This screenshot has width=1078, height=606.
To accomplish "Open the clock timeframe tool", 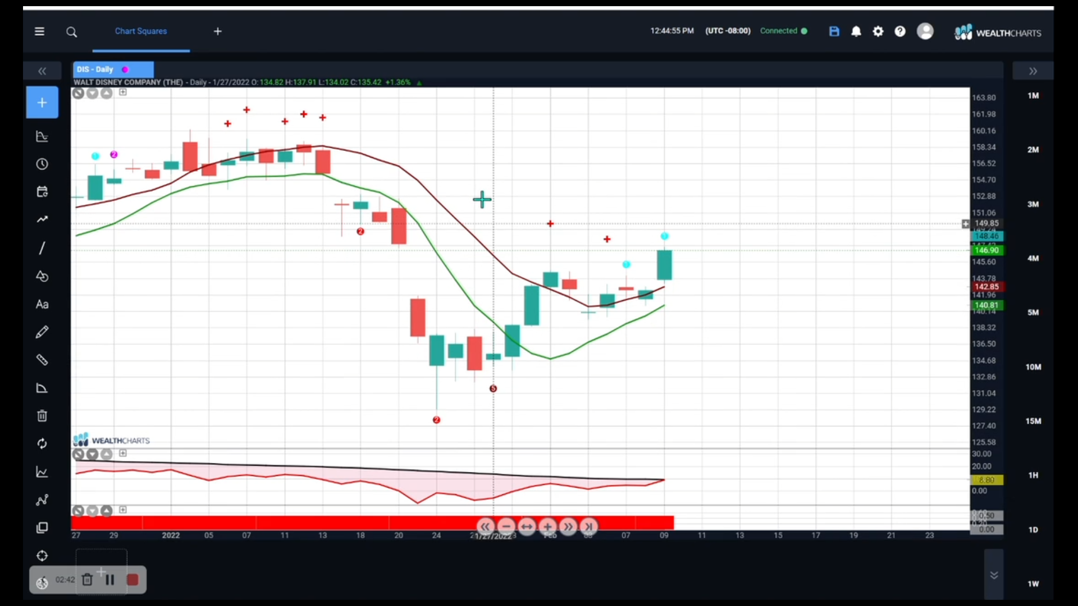I will coord(42,164).
